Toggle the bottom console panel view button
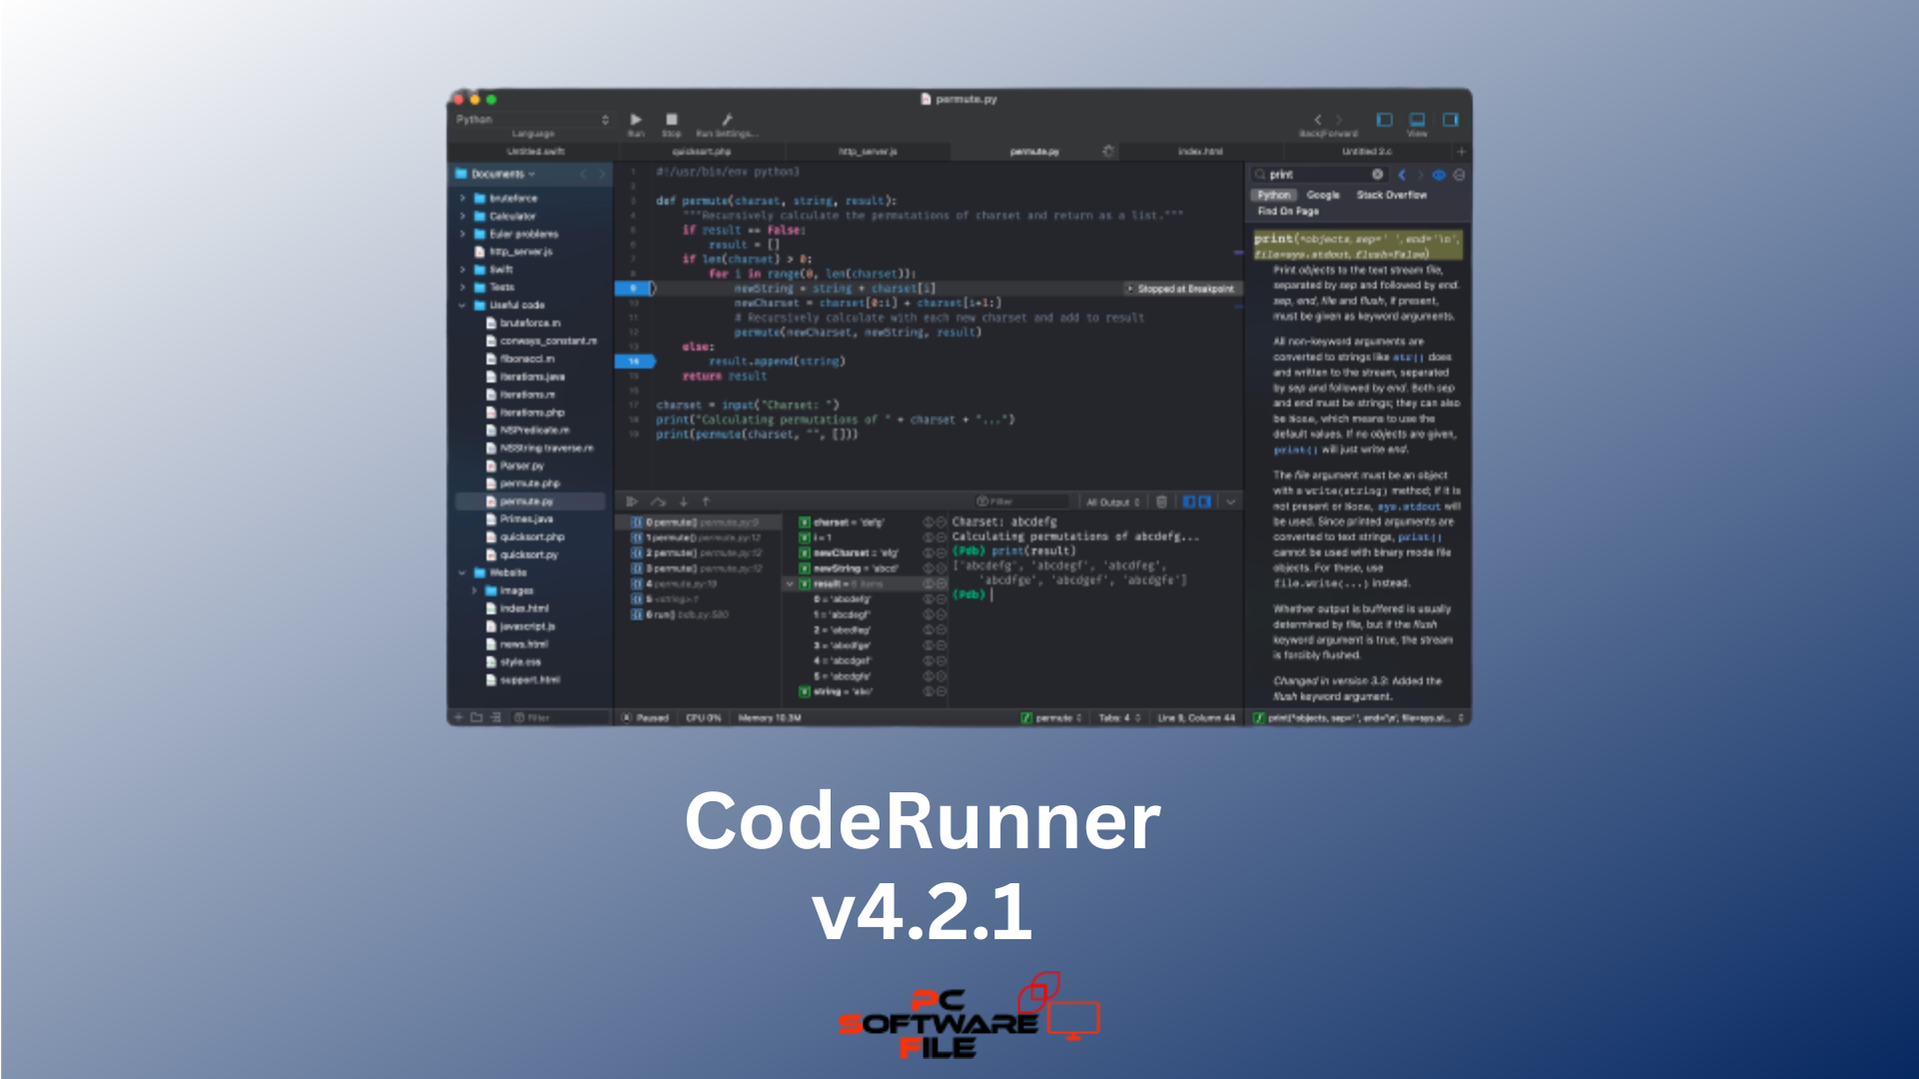 pos(1417,120)
